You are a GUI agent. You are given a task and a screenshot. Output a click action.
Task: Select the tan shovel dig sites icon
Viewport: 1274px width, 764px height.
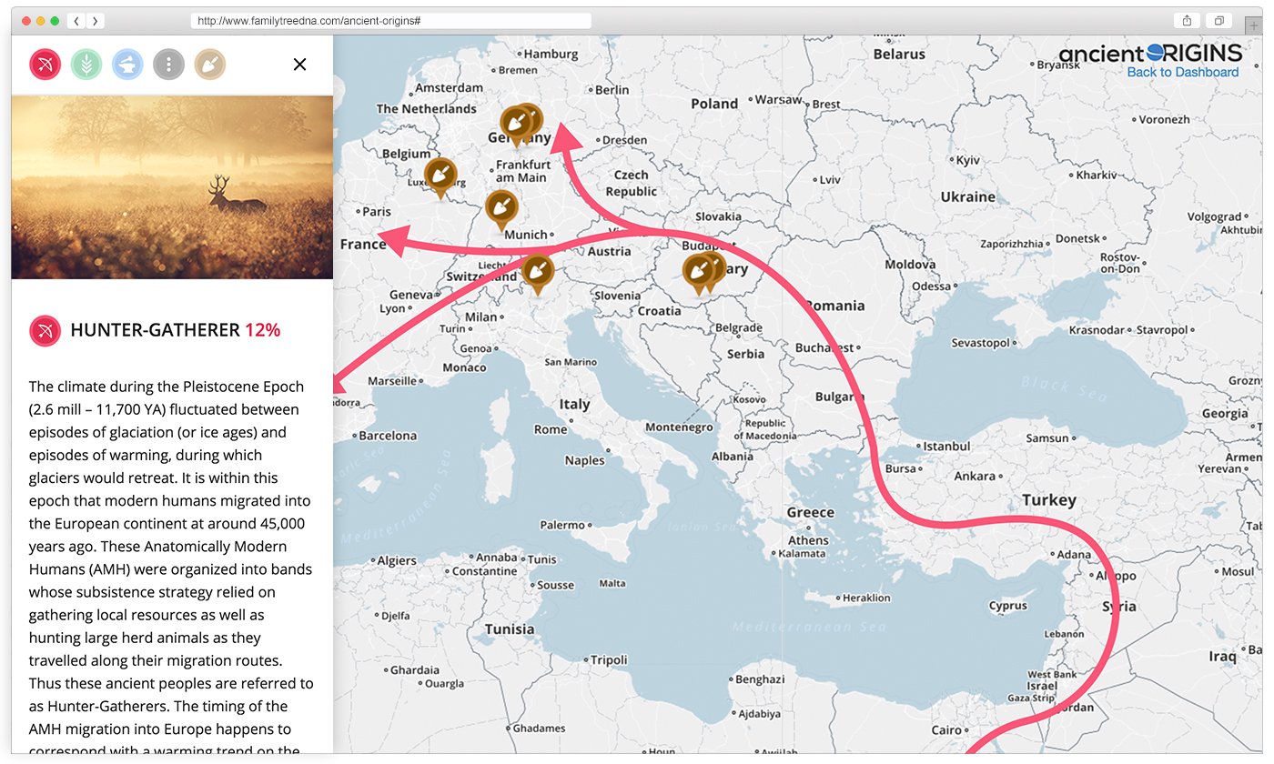[210, 65]
